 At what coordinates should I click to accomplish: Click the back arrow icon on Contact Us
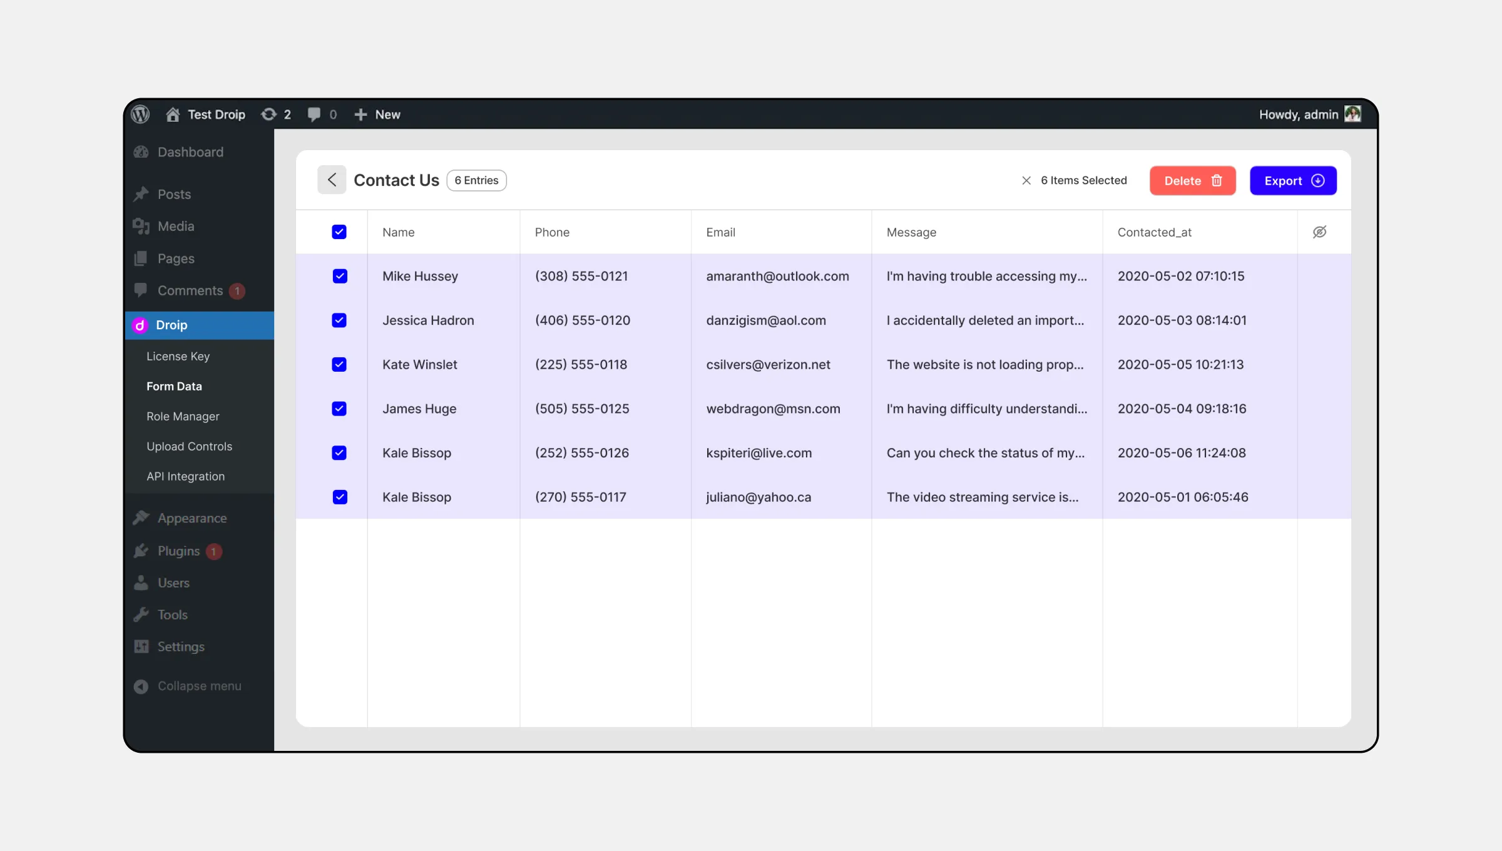(x=331, y=180)
